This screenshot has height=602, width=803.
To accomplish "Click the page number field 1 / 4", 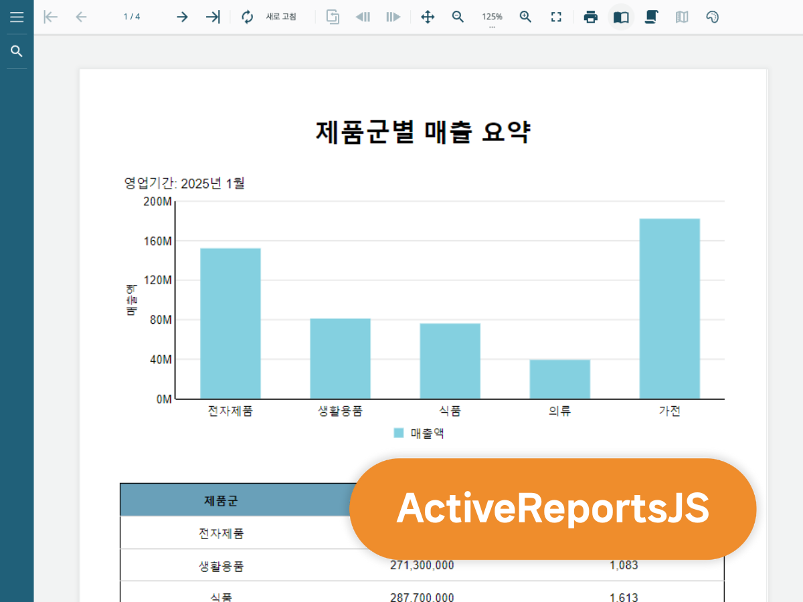I will coord(132,17).
